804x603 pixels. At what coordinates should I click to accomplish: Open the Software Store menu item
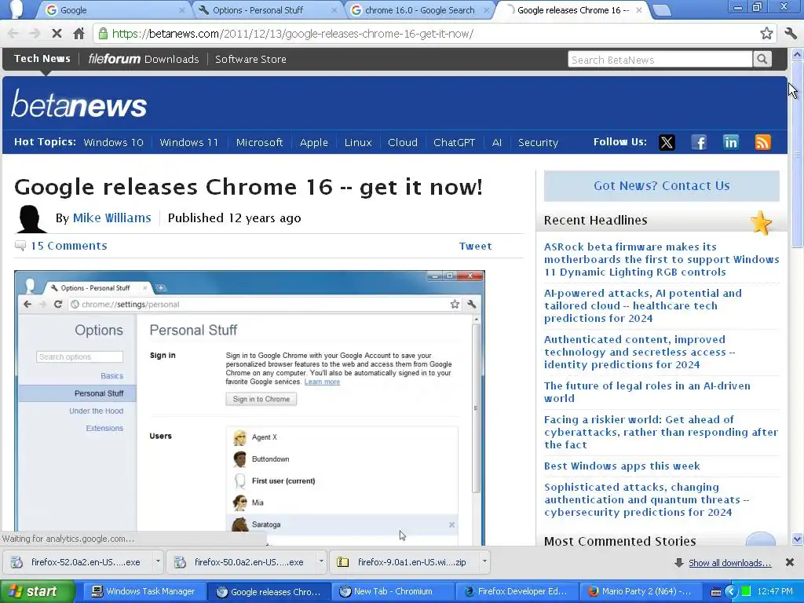click(250, 59)
